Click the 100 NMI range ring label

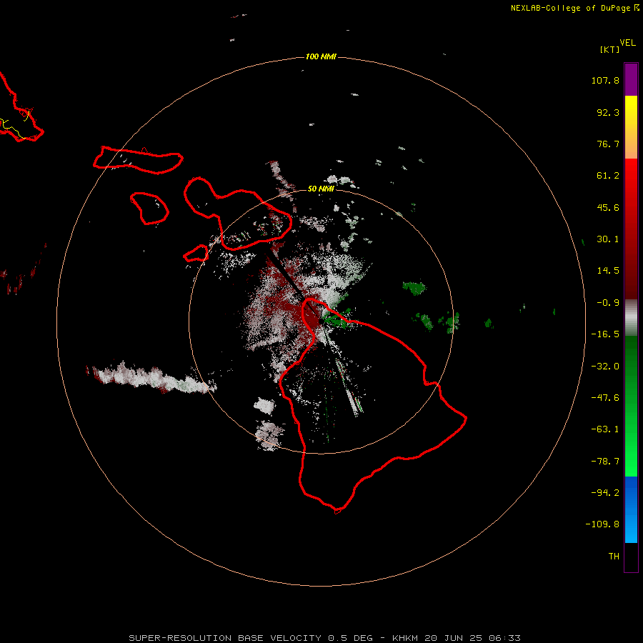pyautogui.click(x=321, y=56)
